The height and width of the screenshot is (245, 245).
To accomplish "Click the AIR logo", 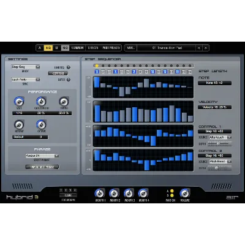I will coord(232,198).
